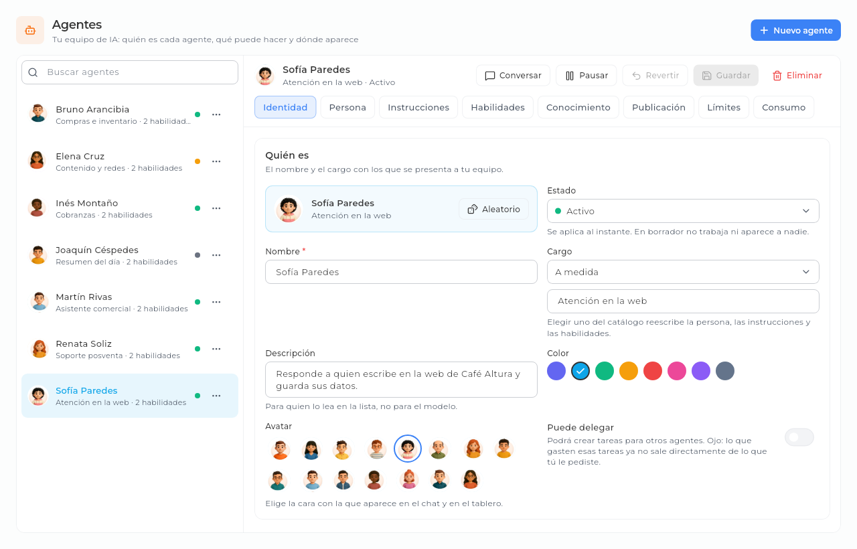Image resolution: width=857 pixels, height=549 pixels.
Task: Open the Estado dropdown showing Activo
Action: point(683,211)
